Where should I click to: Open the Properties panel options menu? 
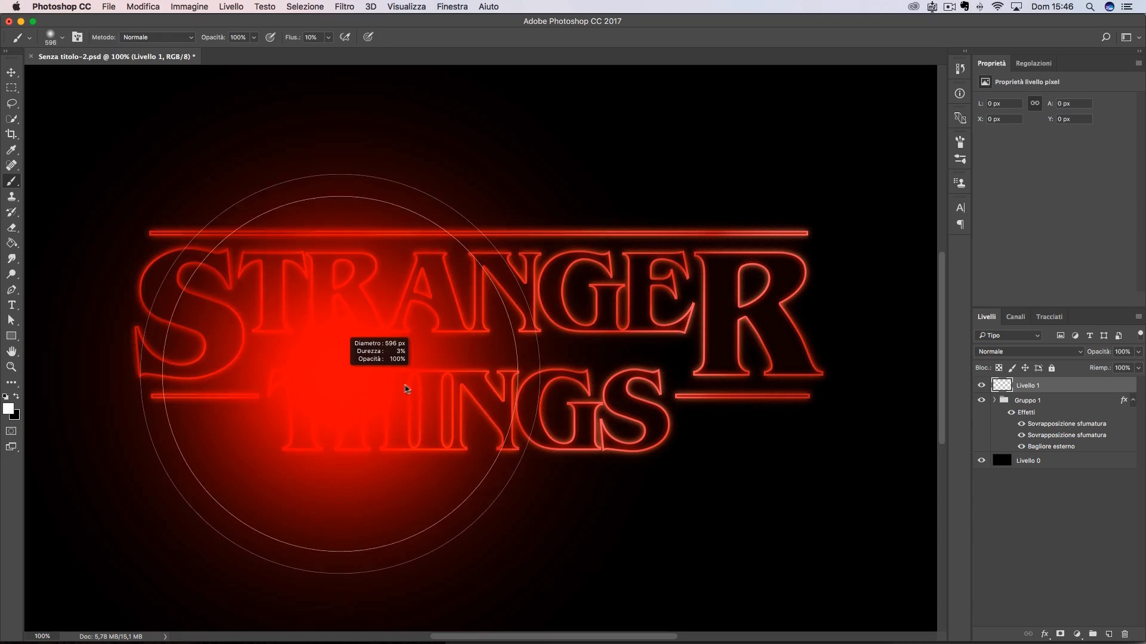pyautogui.click(x=1138, y=63)
